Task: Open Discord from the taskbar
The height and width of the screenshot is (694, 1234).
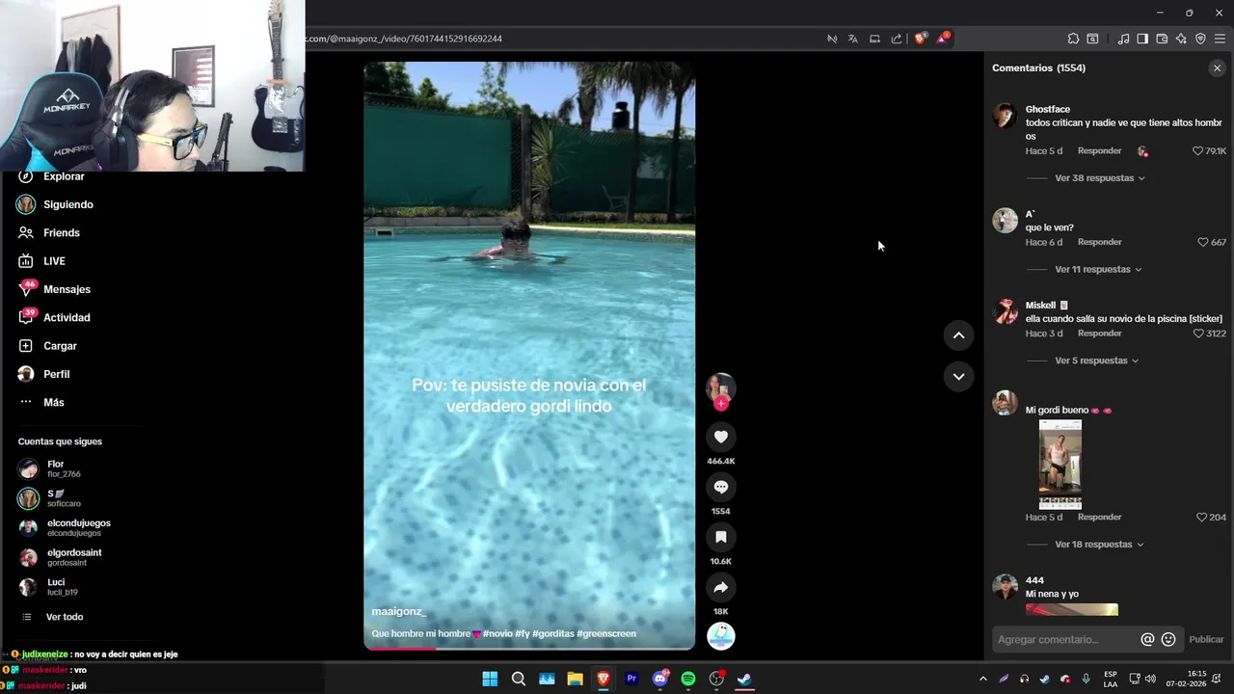Action: [660, 679]
